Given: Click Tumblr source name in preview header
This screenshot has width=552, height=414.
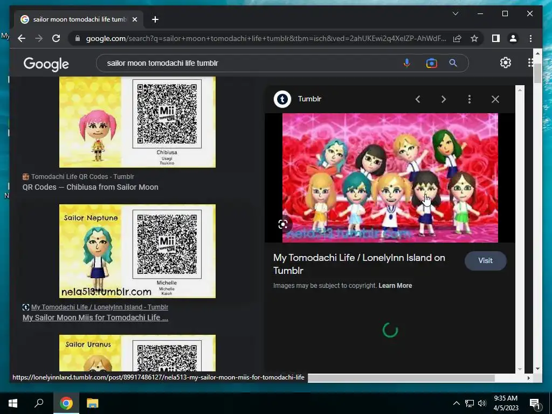Looking at the screenshot, I should tap(309, 99).
